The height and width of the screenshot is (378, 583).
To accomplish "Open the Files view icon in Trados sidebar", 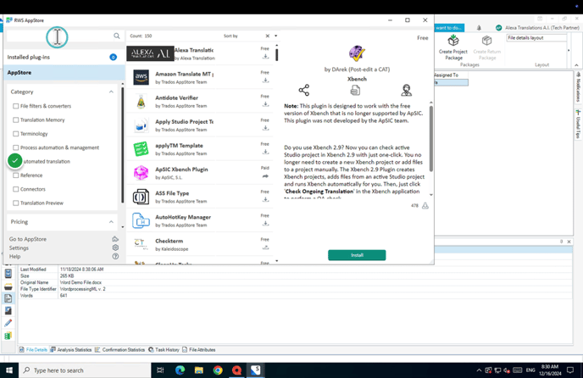I will pos(8,298).
